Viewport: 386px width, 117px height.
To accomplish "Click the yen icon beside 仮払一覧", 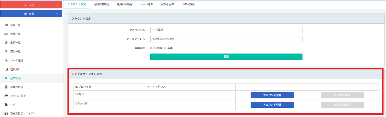I will pyautogui.click(x=6, y=52).
